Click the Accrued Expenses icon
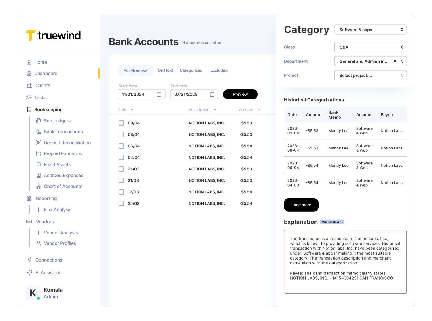Image resolution: width=432 pixels, height=321 pixels. 38,175
